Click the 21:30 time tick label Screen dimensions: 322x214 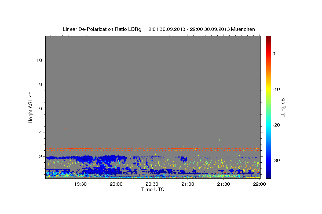pos(224,184)
